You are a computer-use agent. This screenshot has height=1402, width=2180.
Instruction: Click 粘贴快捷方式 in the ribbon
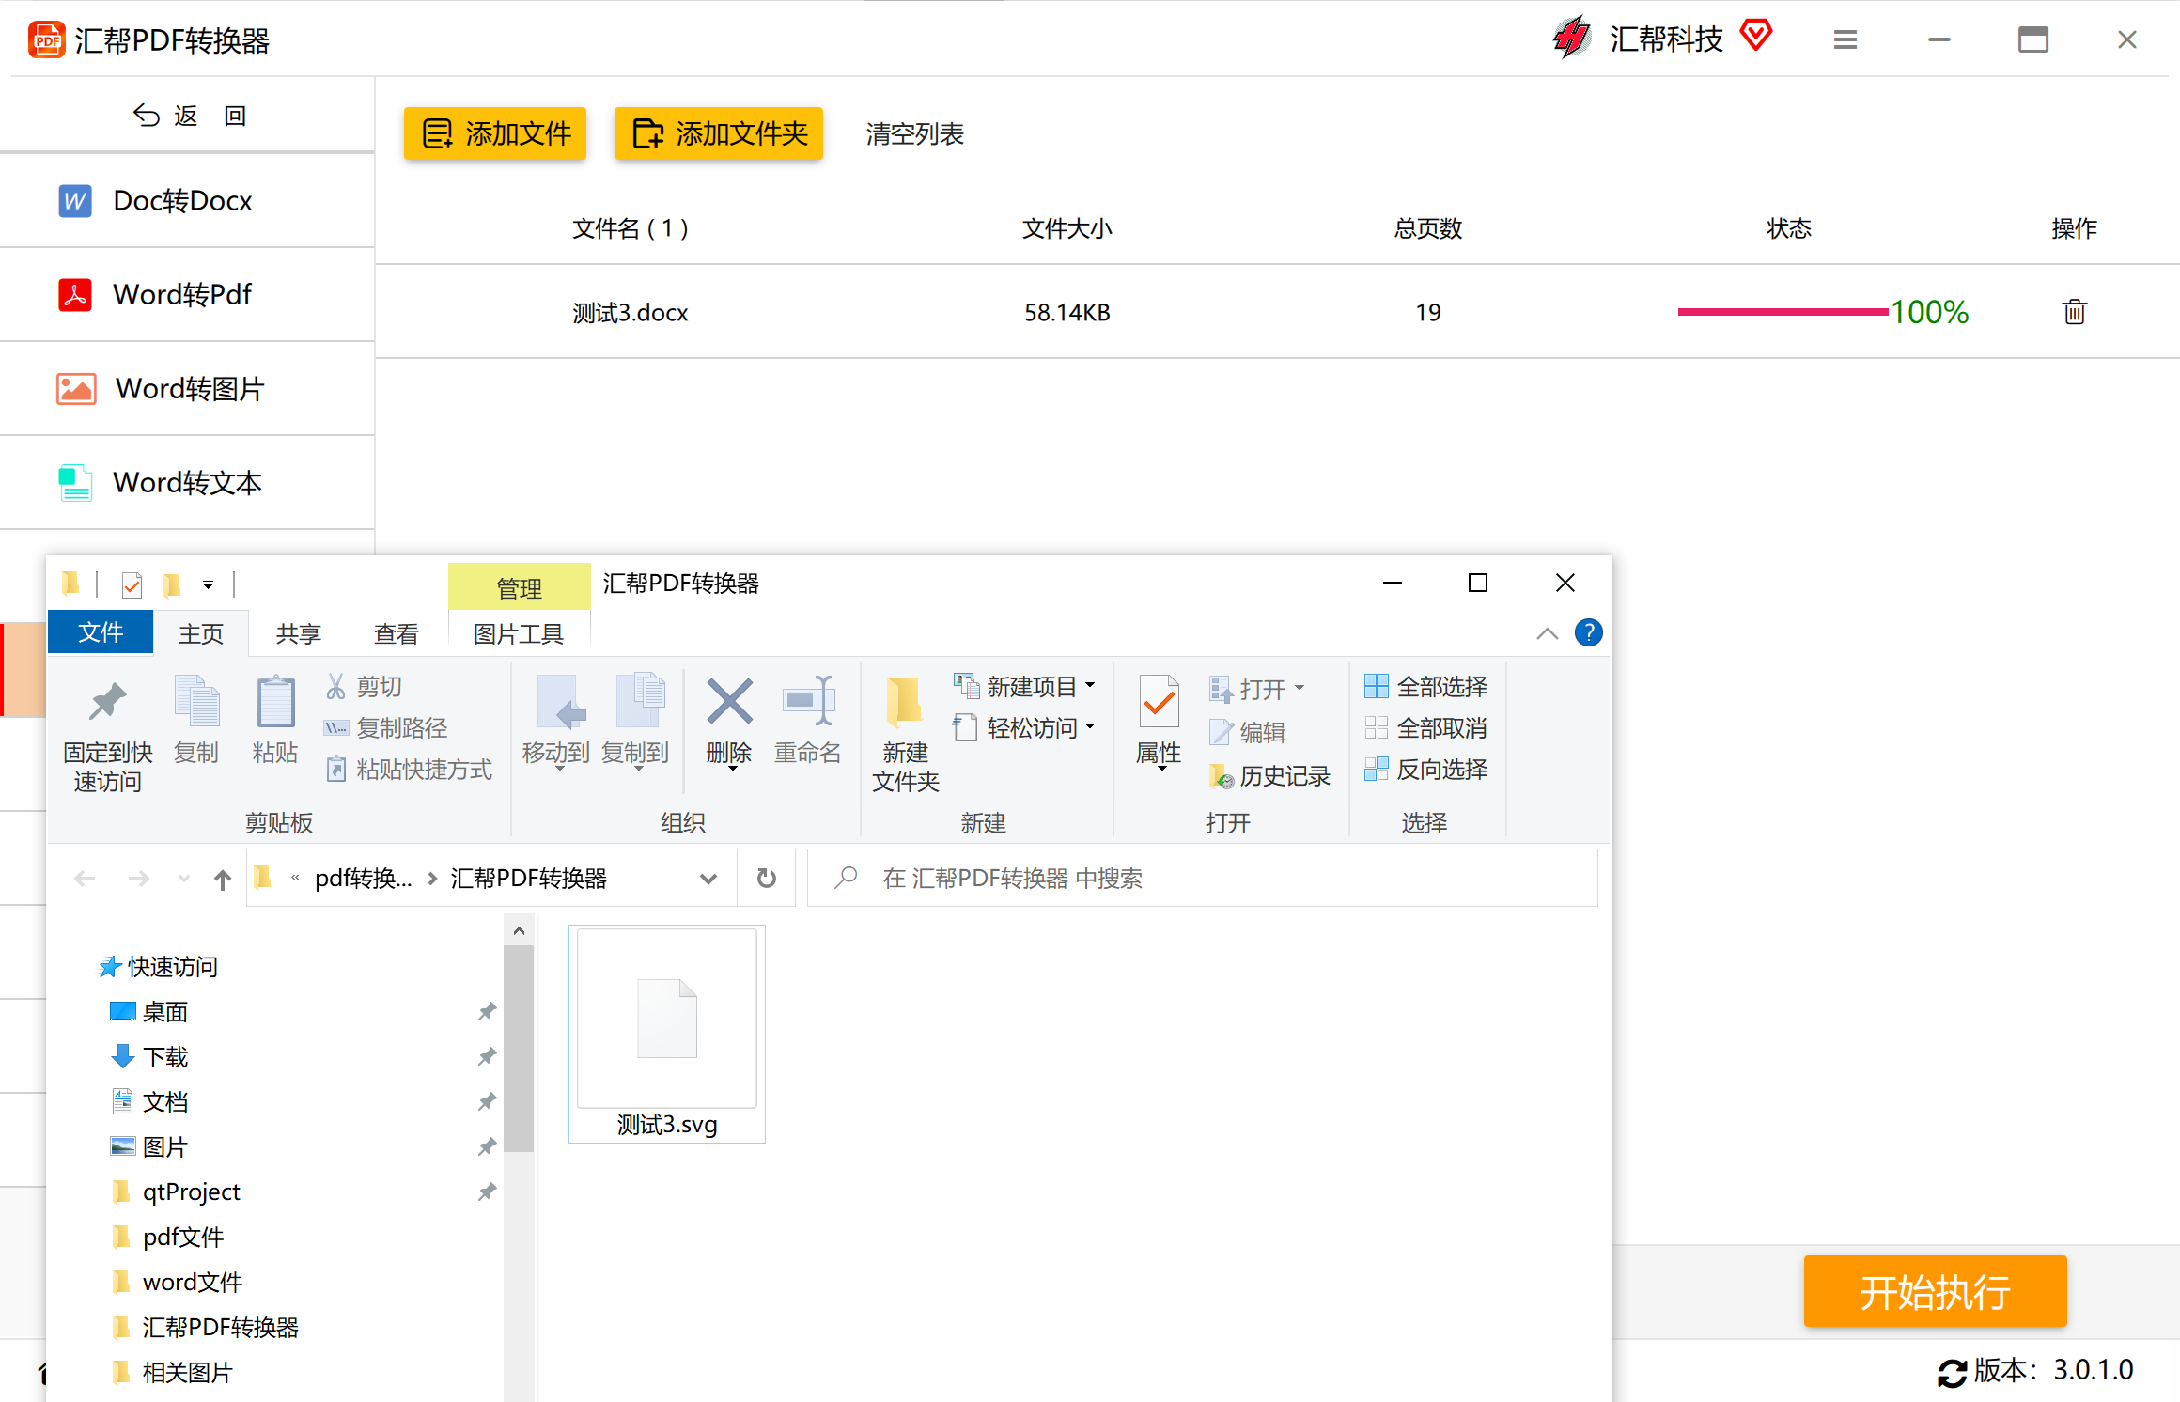tap(409, 770)
